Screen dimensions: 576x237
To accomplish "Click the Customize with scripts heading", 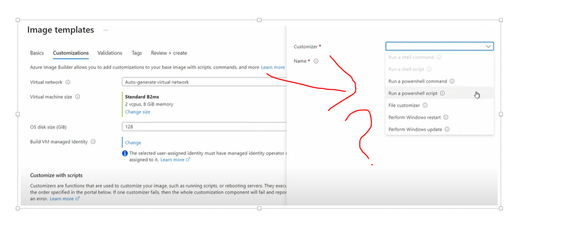I will click(x=56, y=175).
